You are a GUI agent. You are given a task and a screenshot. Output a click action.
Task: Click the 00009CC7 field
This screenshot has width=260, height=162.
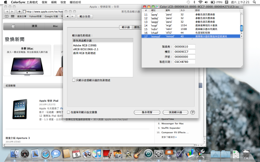click(184, 51)
